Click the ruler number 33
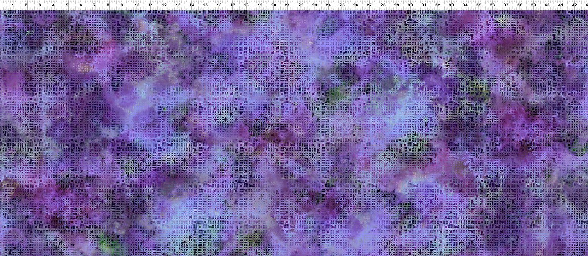This screenshot has height=256, width=588. pos(451,5)
